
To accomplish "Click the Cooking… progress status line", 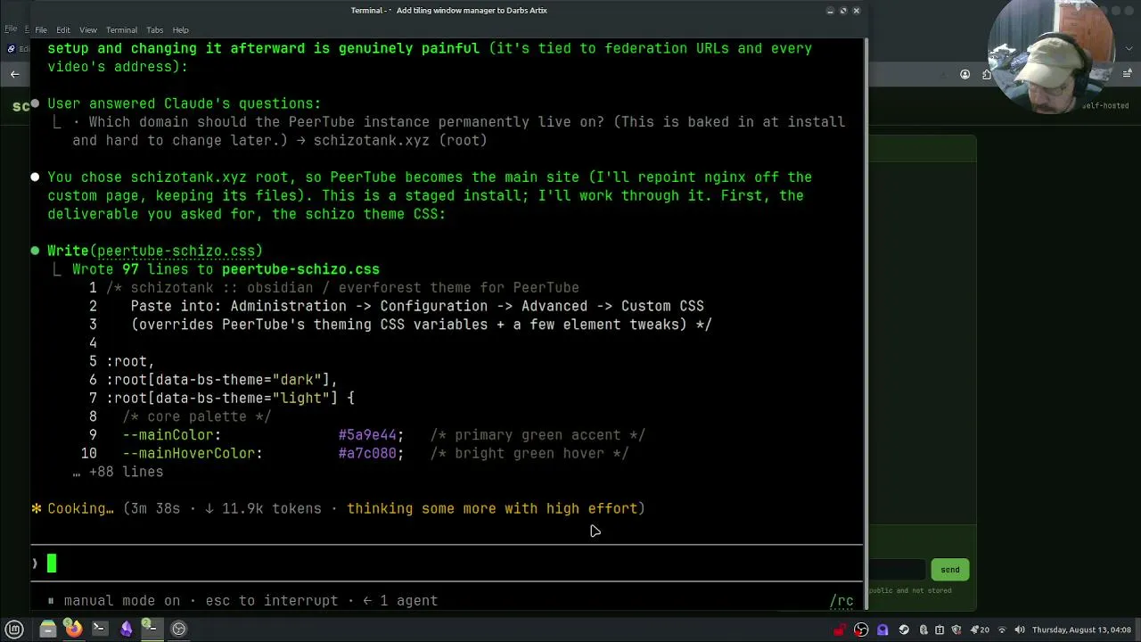I will click(338, 508).
